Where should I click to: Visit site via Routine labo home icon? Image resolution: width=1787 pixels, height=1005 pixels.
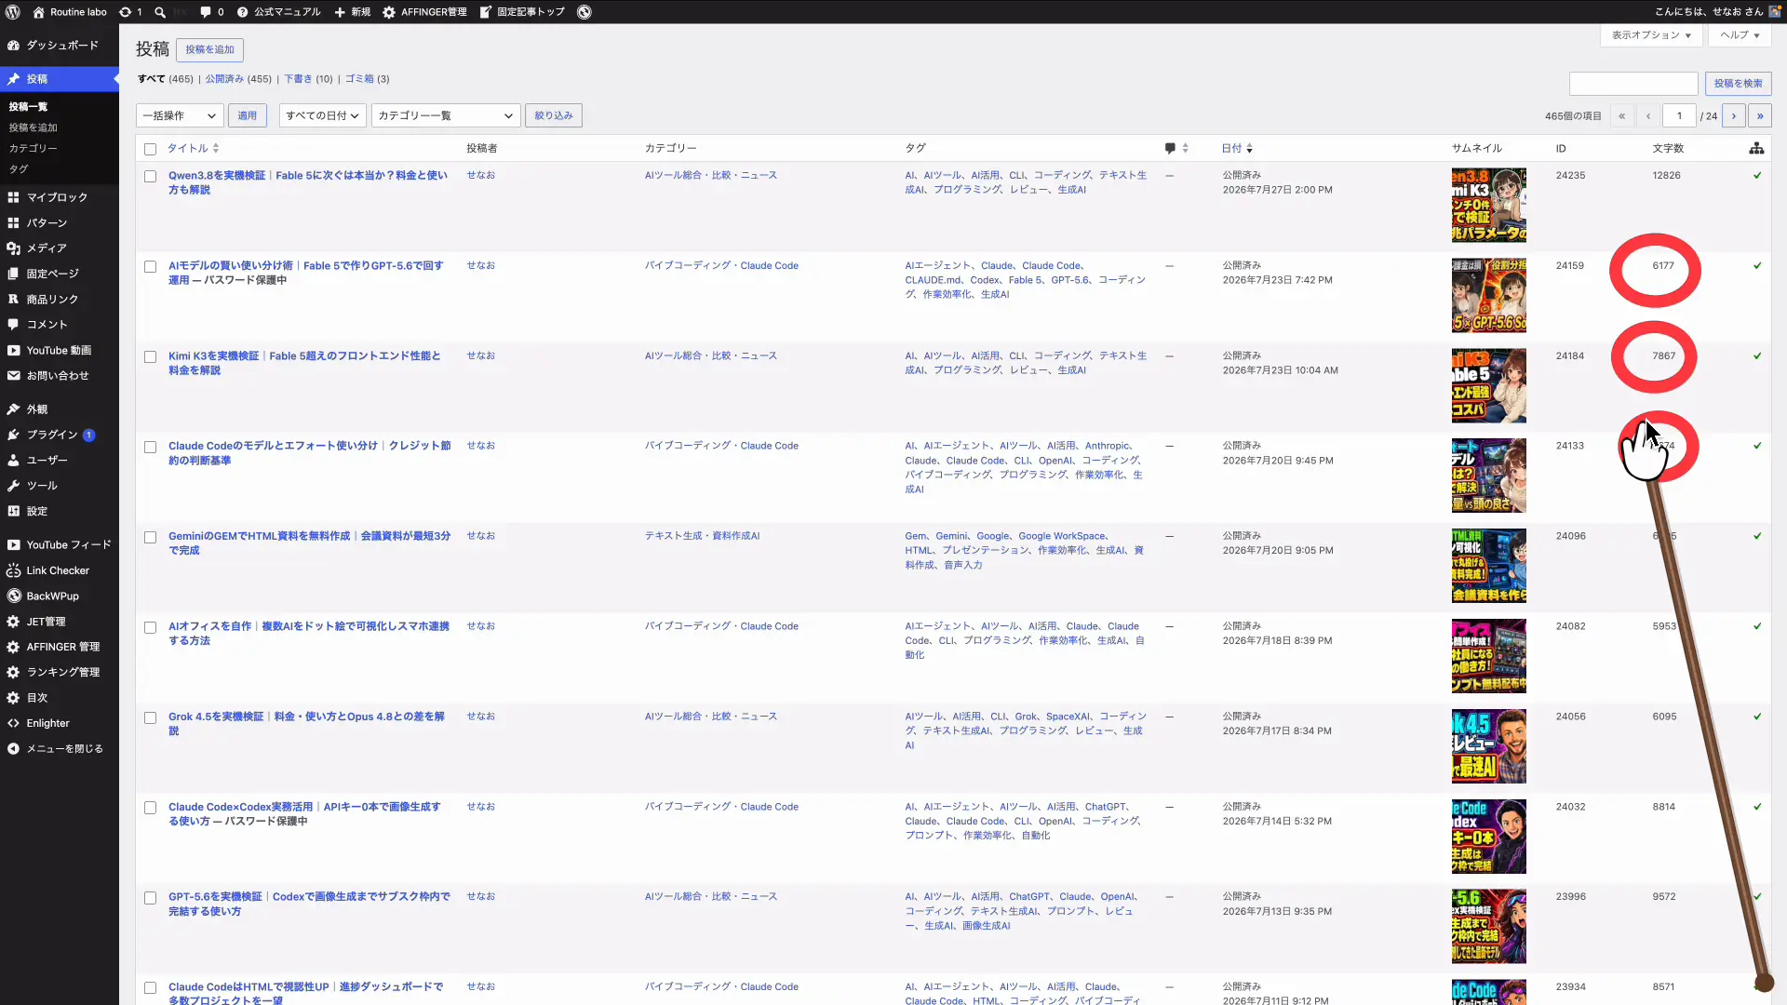point(69,12)
